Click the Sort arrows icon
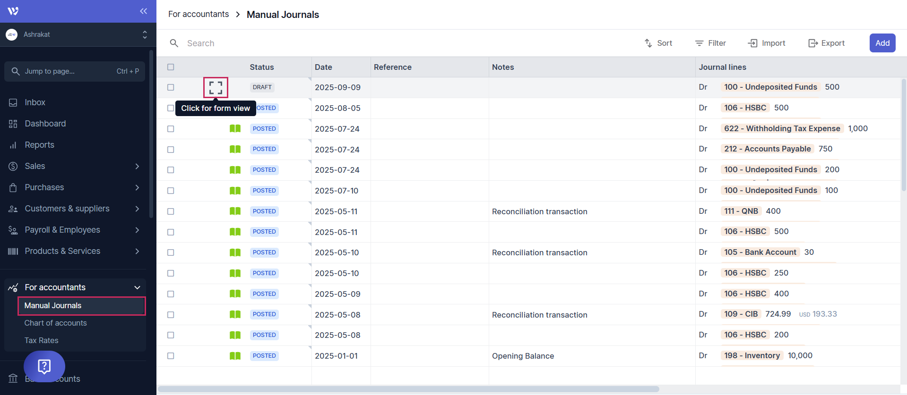907x395 pixels. [x=648, y=43]
